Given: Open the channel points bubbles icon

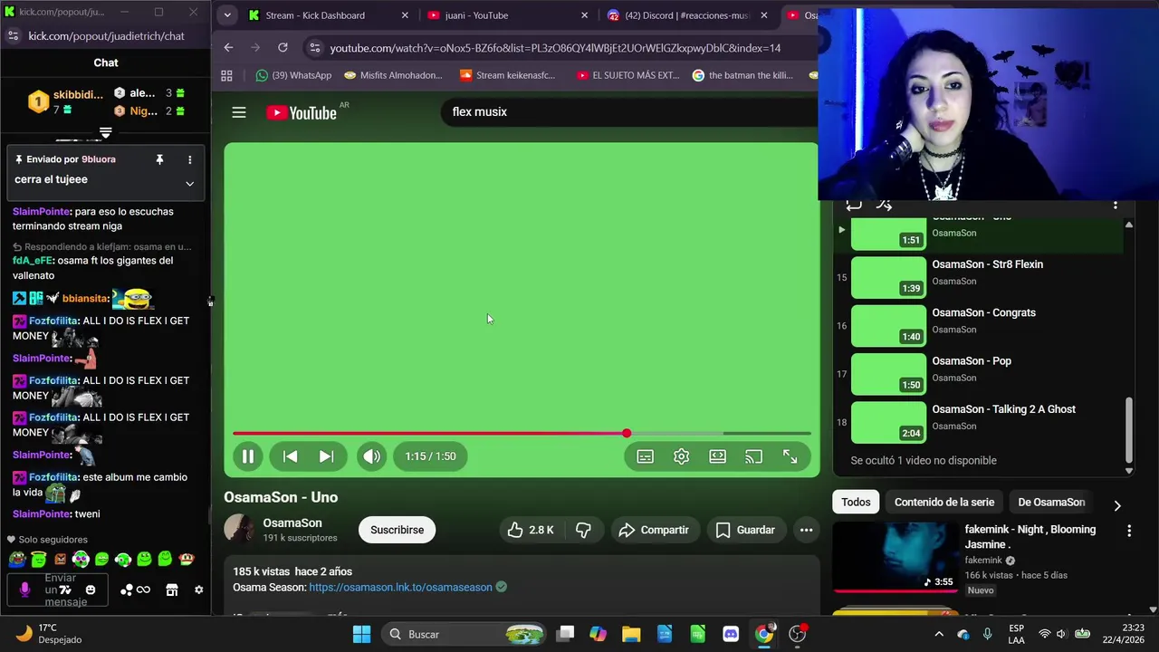Looking at the screenshot, I should [127, 590].
